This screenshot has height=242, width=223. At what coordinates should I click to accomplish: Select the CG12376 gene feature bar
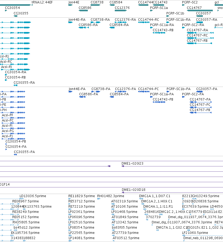pyautogui.click(x=121, y=10)
